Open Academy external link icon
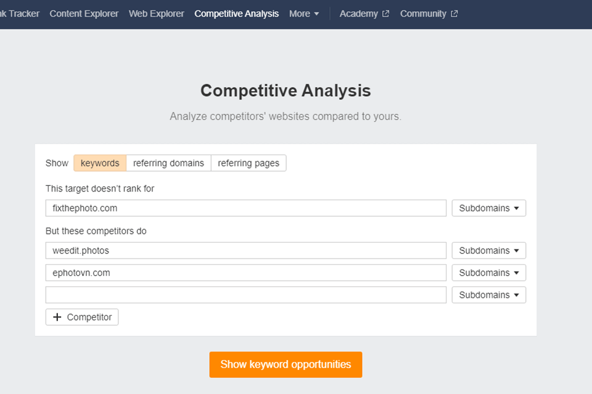 (386, 14)
